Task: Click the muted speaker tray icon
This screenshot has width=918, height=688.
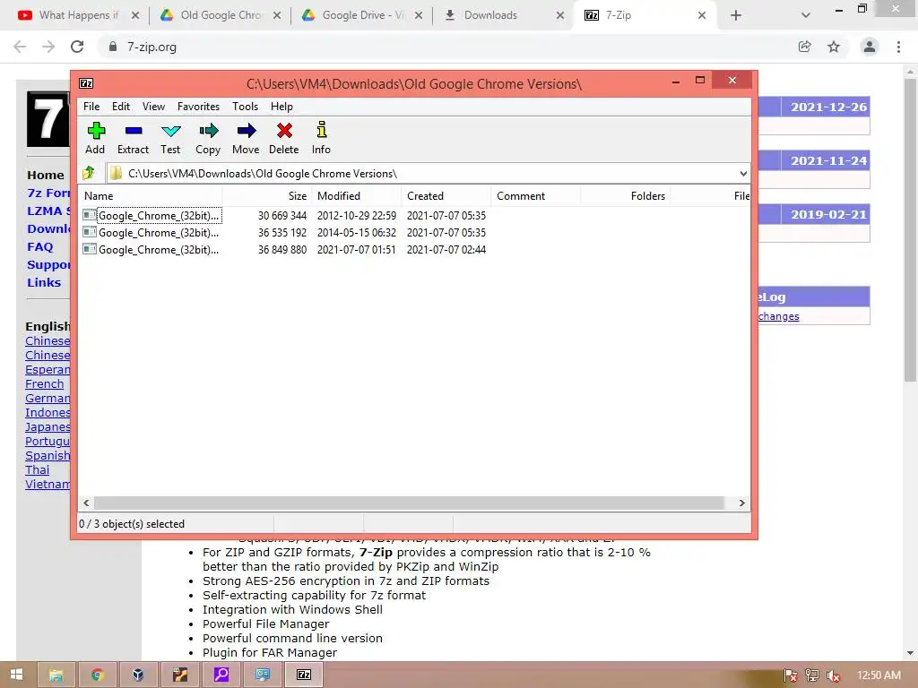Action: pyautogui.click(x=833, y=675)
